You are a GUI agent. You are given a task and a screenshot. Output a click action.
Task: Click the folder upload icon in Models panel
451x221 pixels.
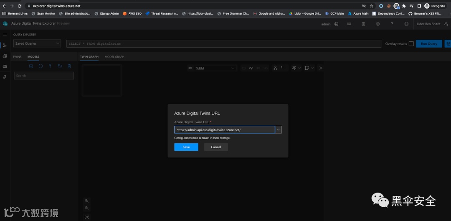tap(60, 66)
